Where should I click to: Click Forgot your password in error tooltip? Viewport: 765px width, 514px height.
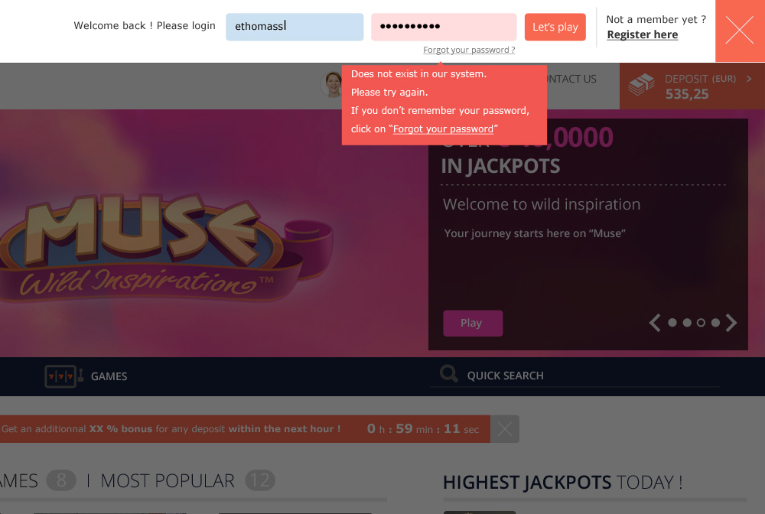click(x=443, y=128)
